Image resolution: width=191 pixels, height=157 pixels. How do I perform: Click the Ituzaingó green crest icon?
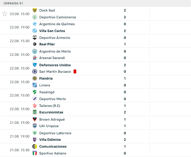[35, 92]
